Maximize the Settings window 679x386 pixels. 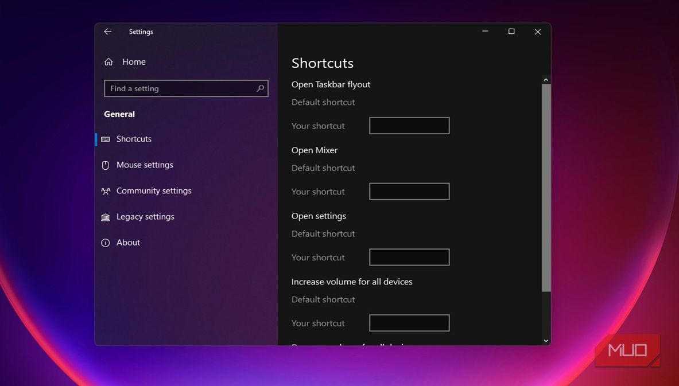coord(511,32)
